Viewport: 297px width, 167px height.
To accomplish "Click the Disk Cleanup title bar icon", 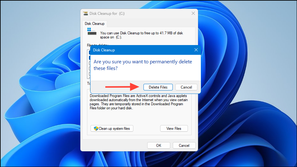I will (x=85, y=14).
